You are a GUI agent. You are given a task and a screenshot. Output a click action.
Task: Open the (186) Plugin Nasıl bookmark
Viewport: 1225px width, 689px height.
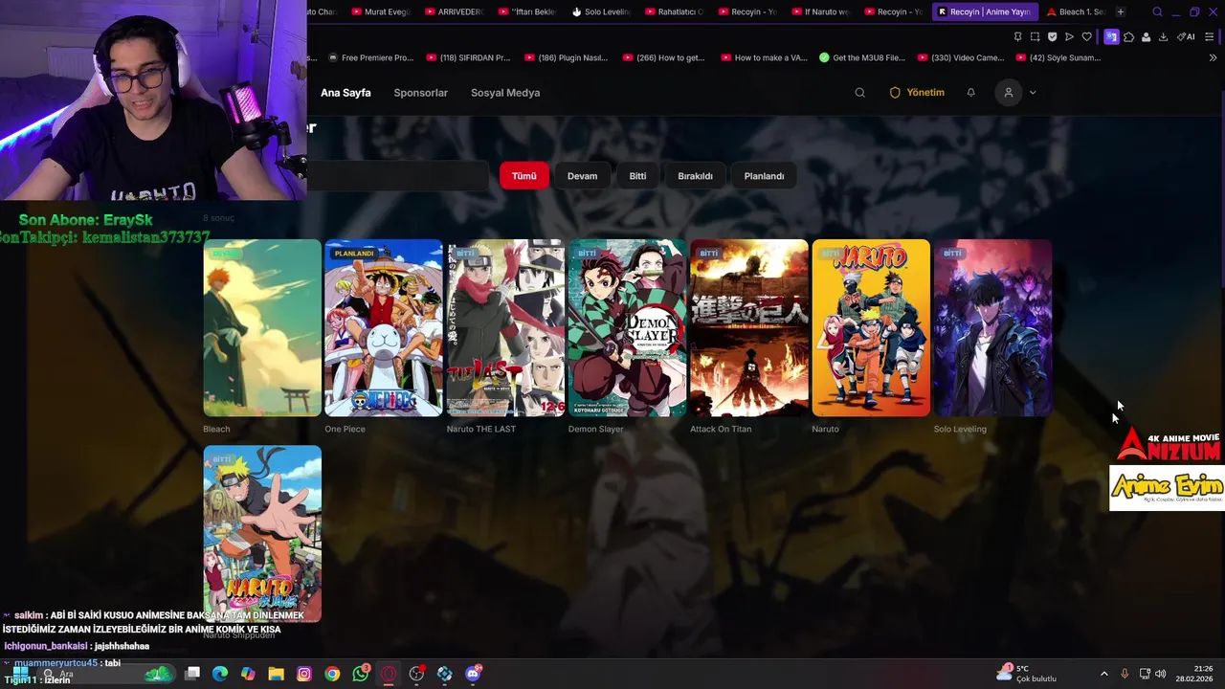[567, 57]
